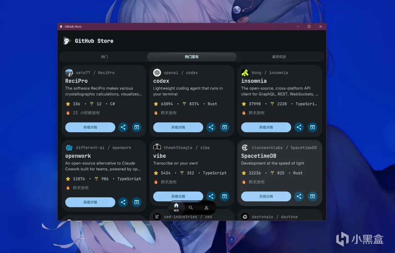Share the vibe repository
The height and width of the screenshot is (253, 395).
coord(211,196)
